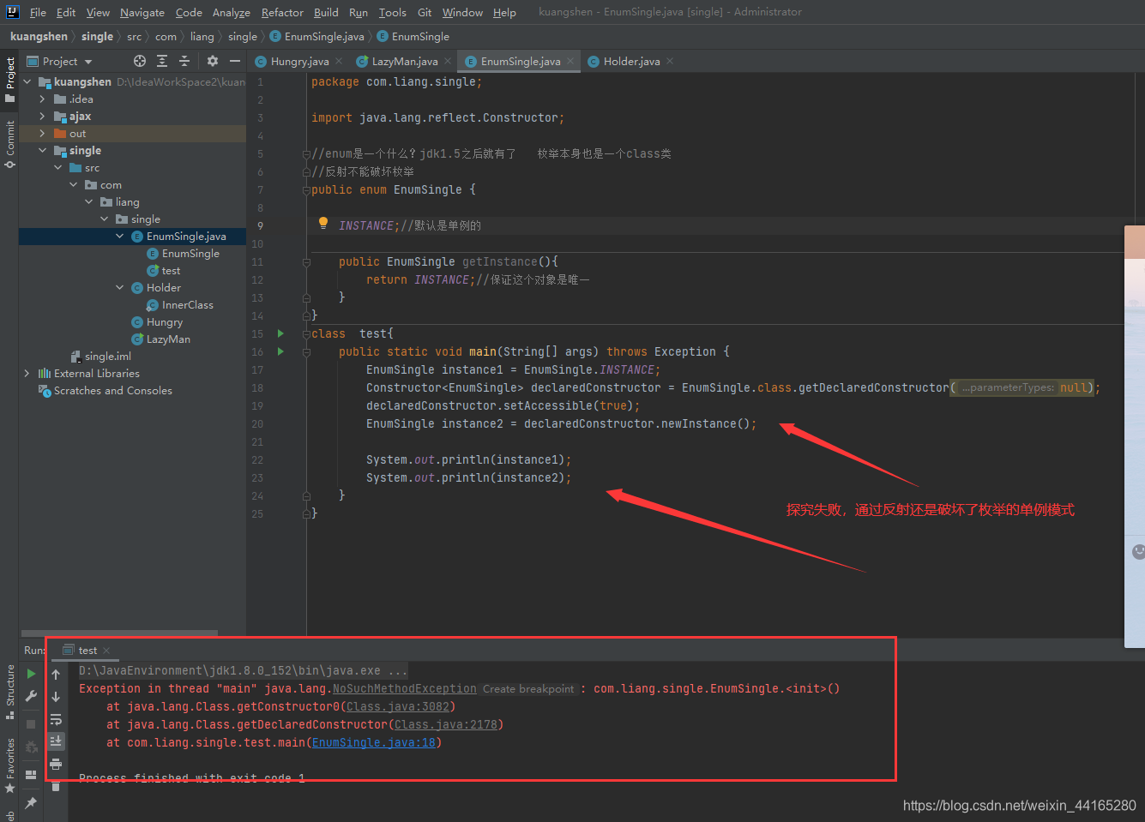Hide the Project tool window via minus icon

pos(234,61)
